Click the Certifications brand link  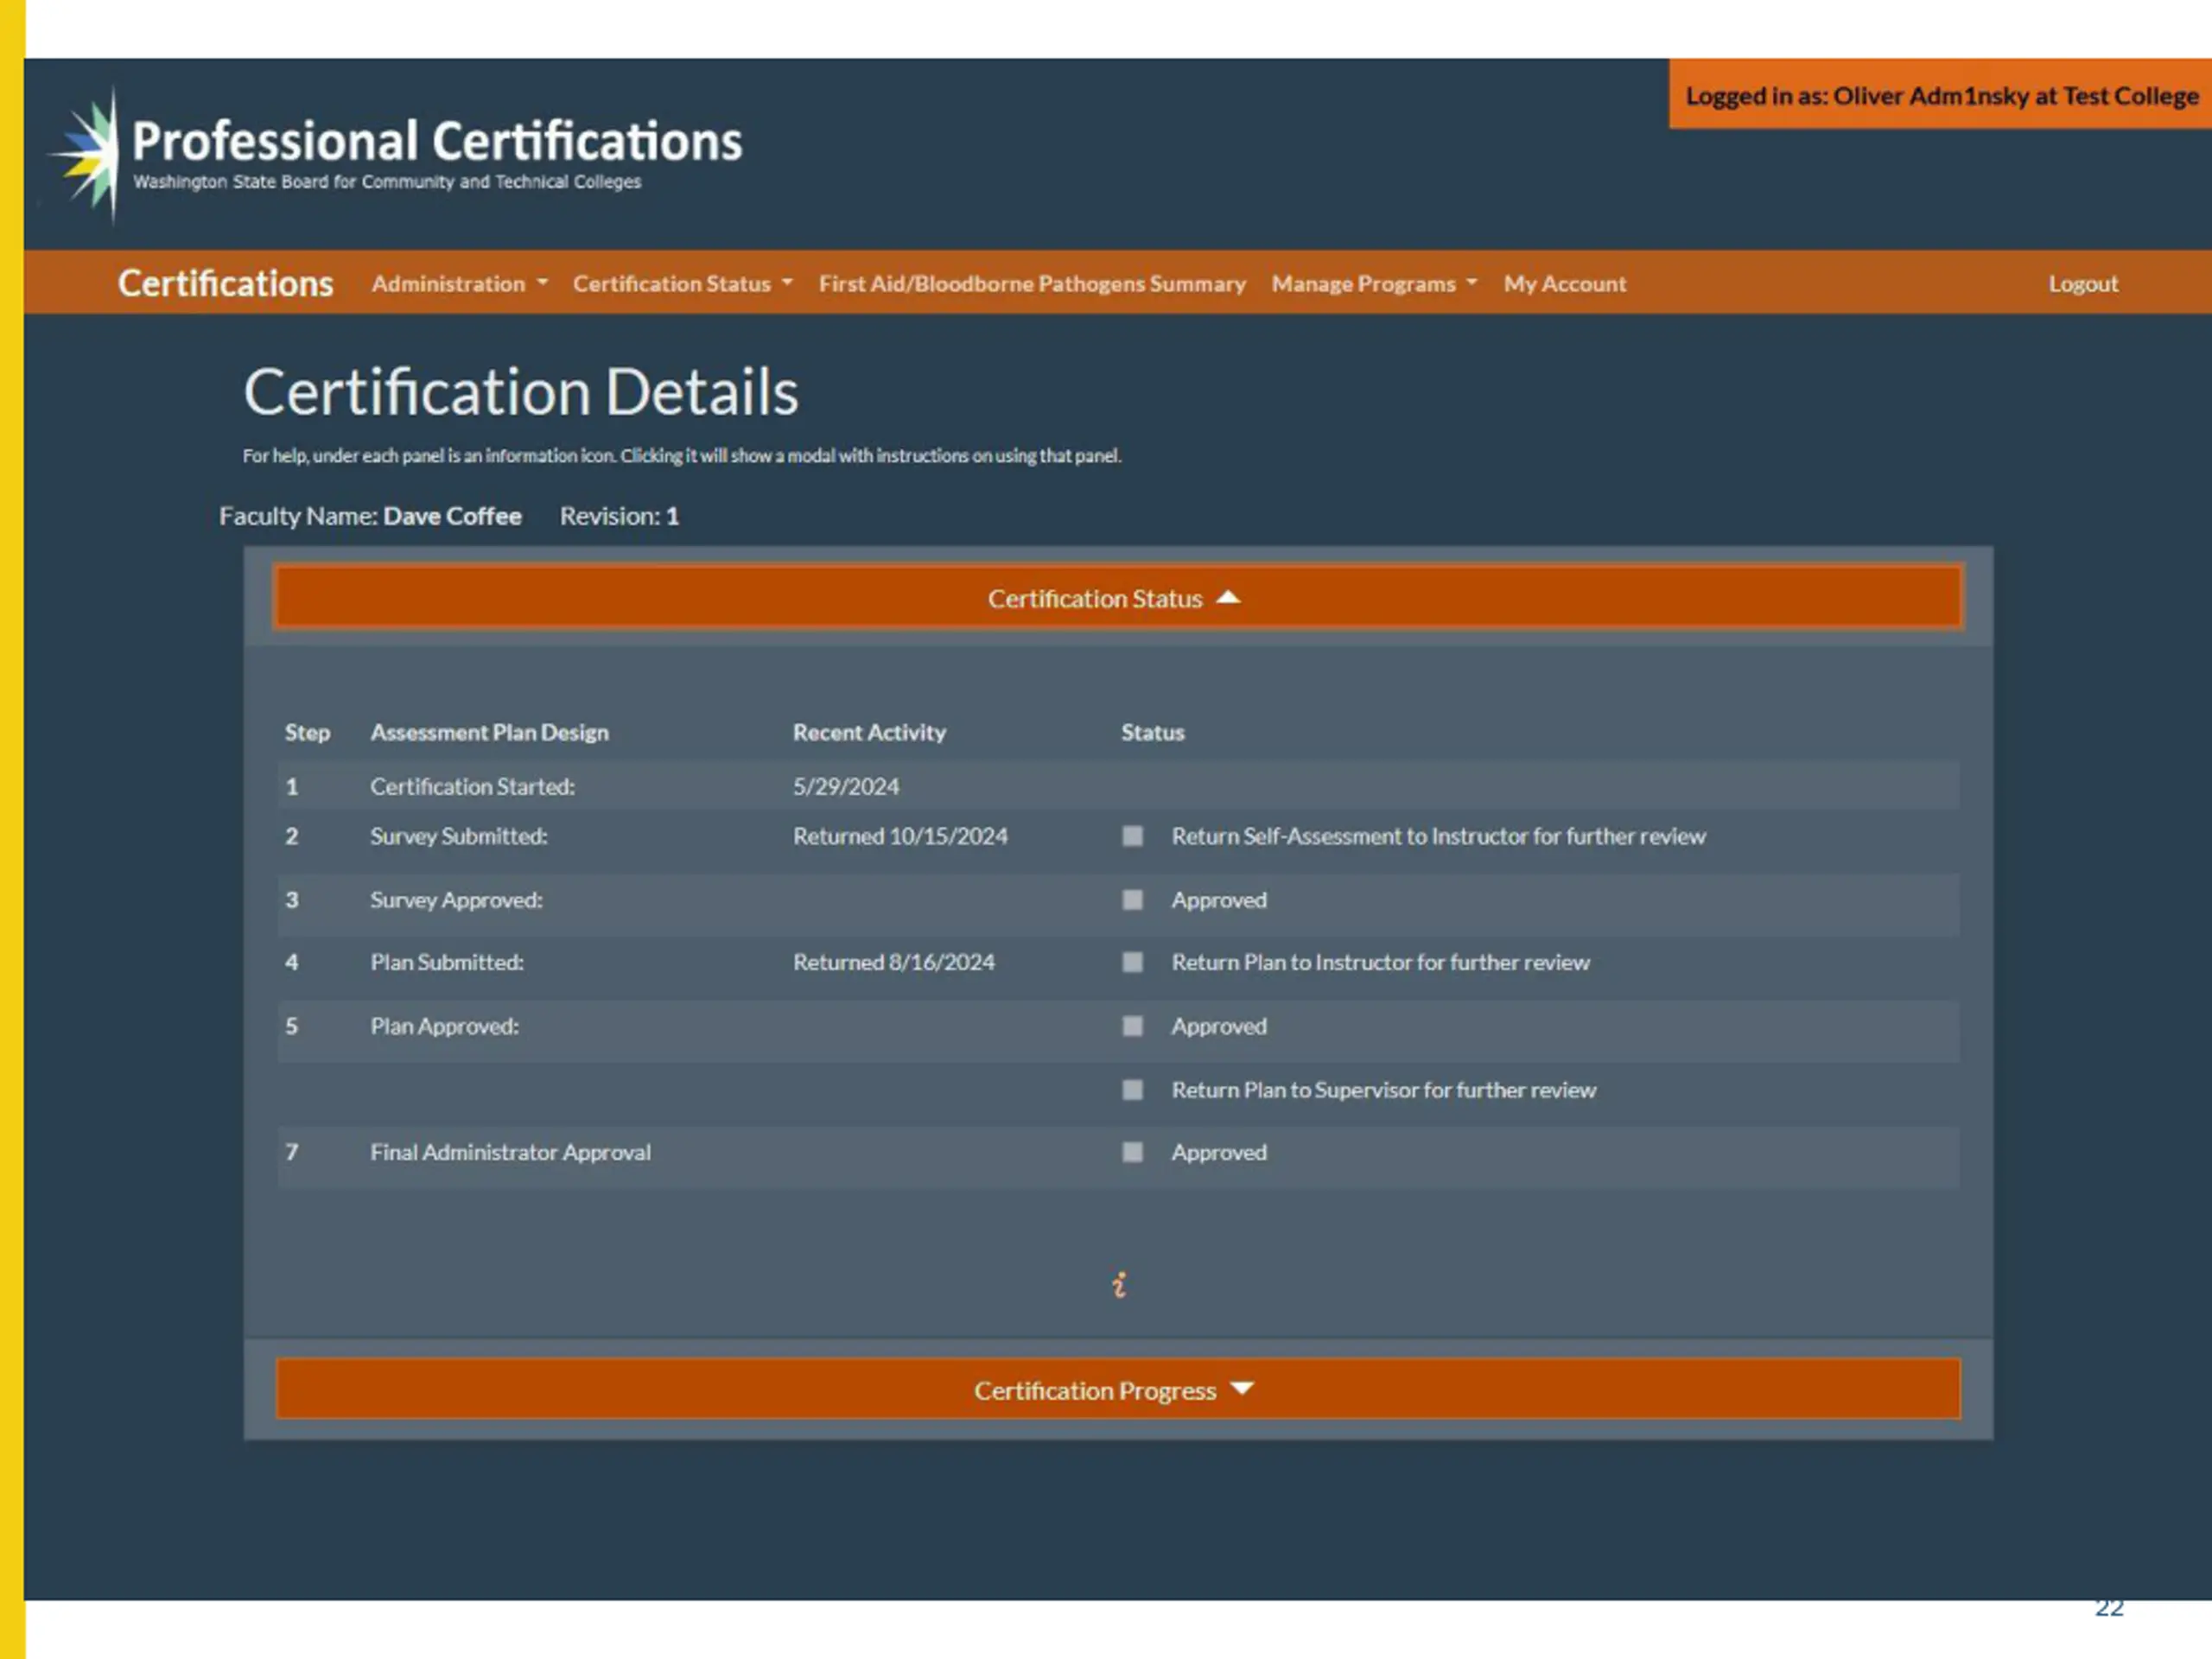[x=225, y=283]
